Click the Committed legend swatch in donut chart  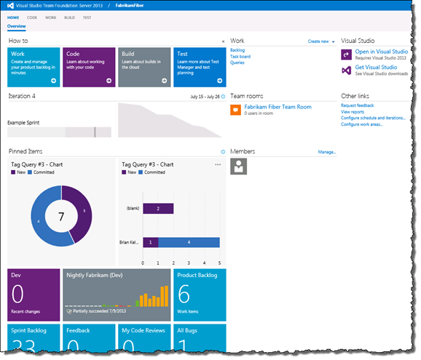[x=30, y=172]
